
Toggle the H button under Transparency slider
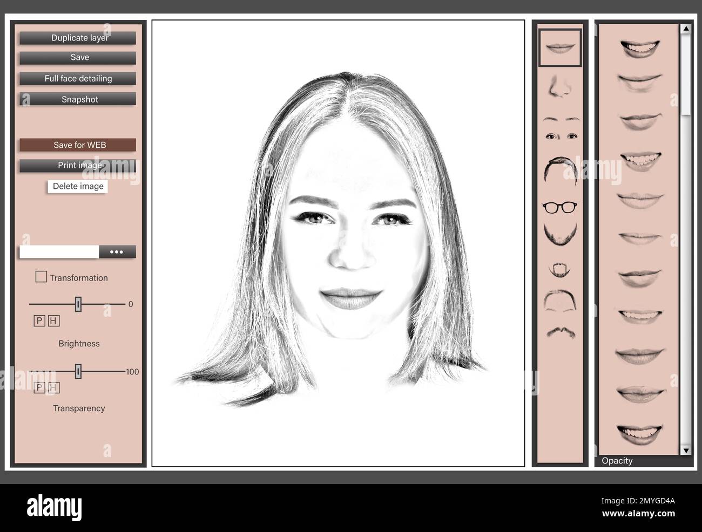point(53,388)
